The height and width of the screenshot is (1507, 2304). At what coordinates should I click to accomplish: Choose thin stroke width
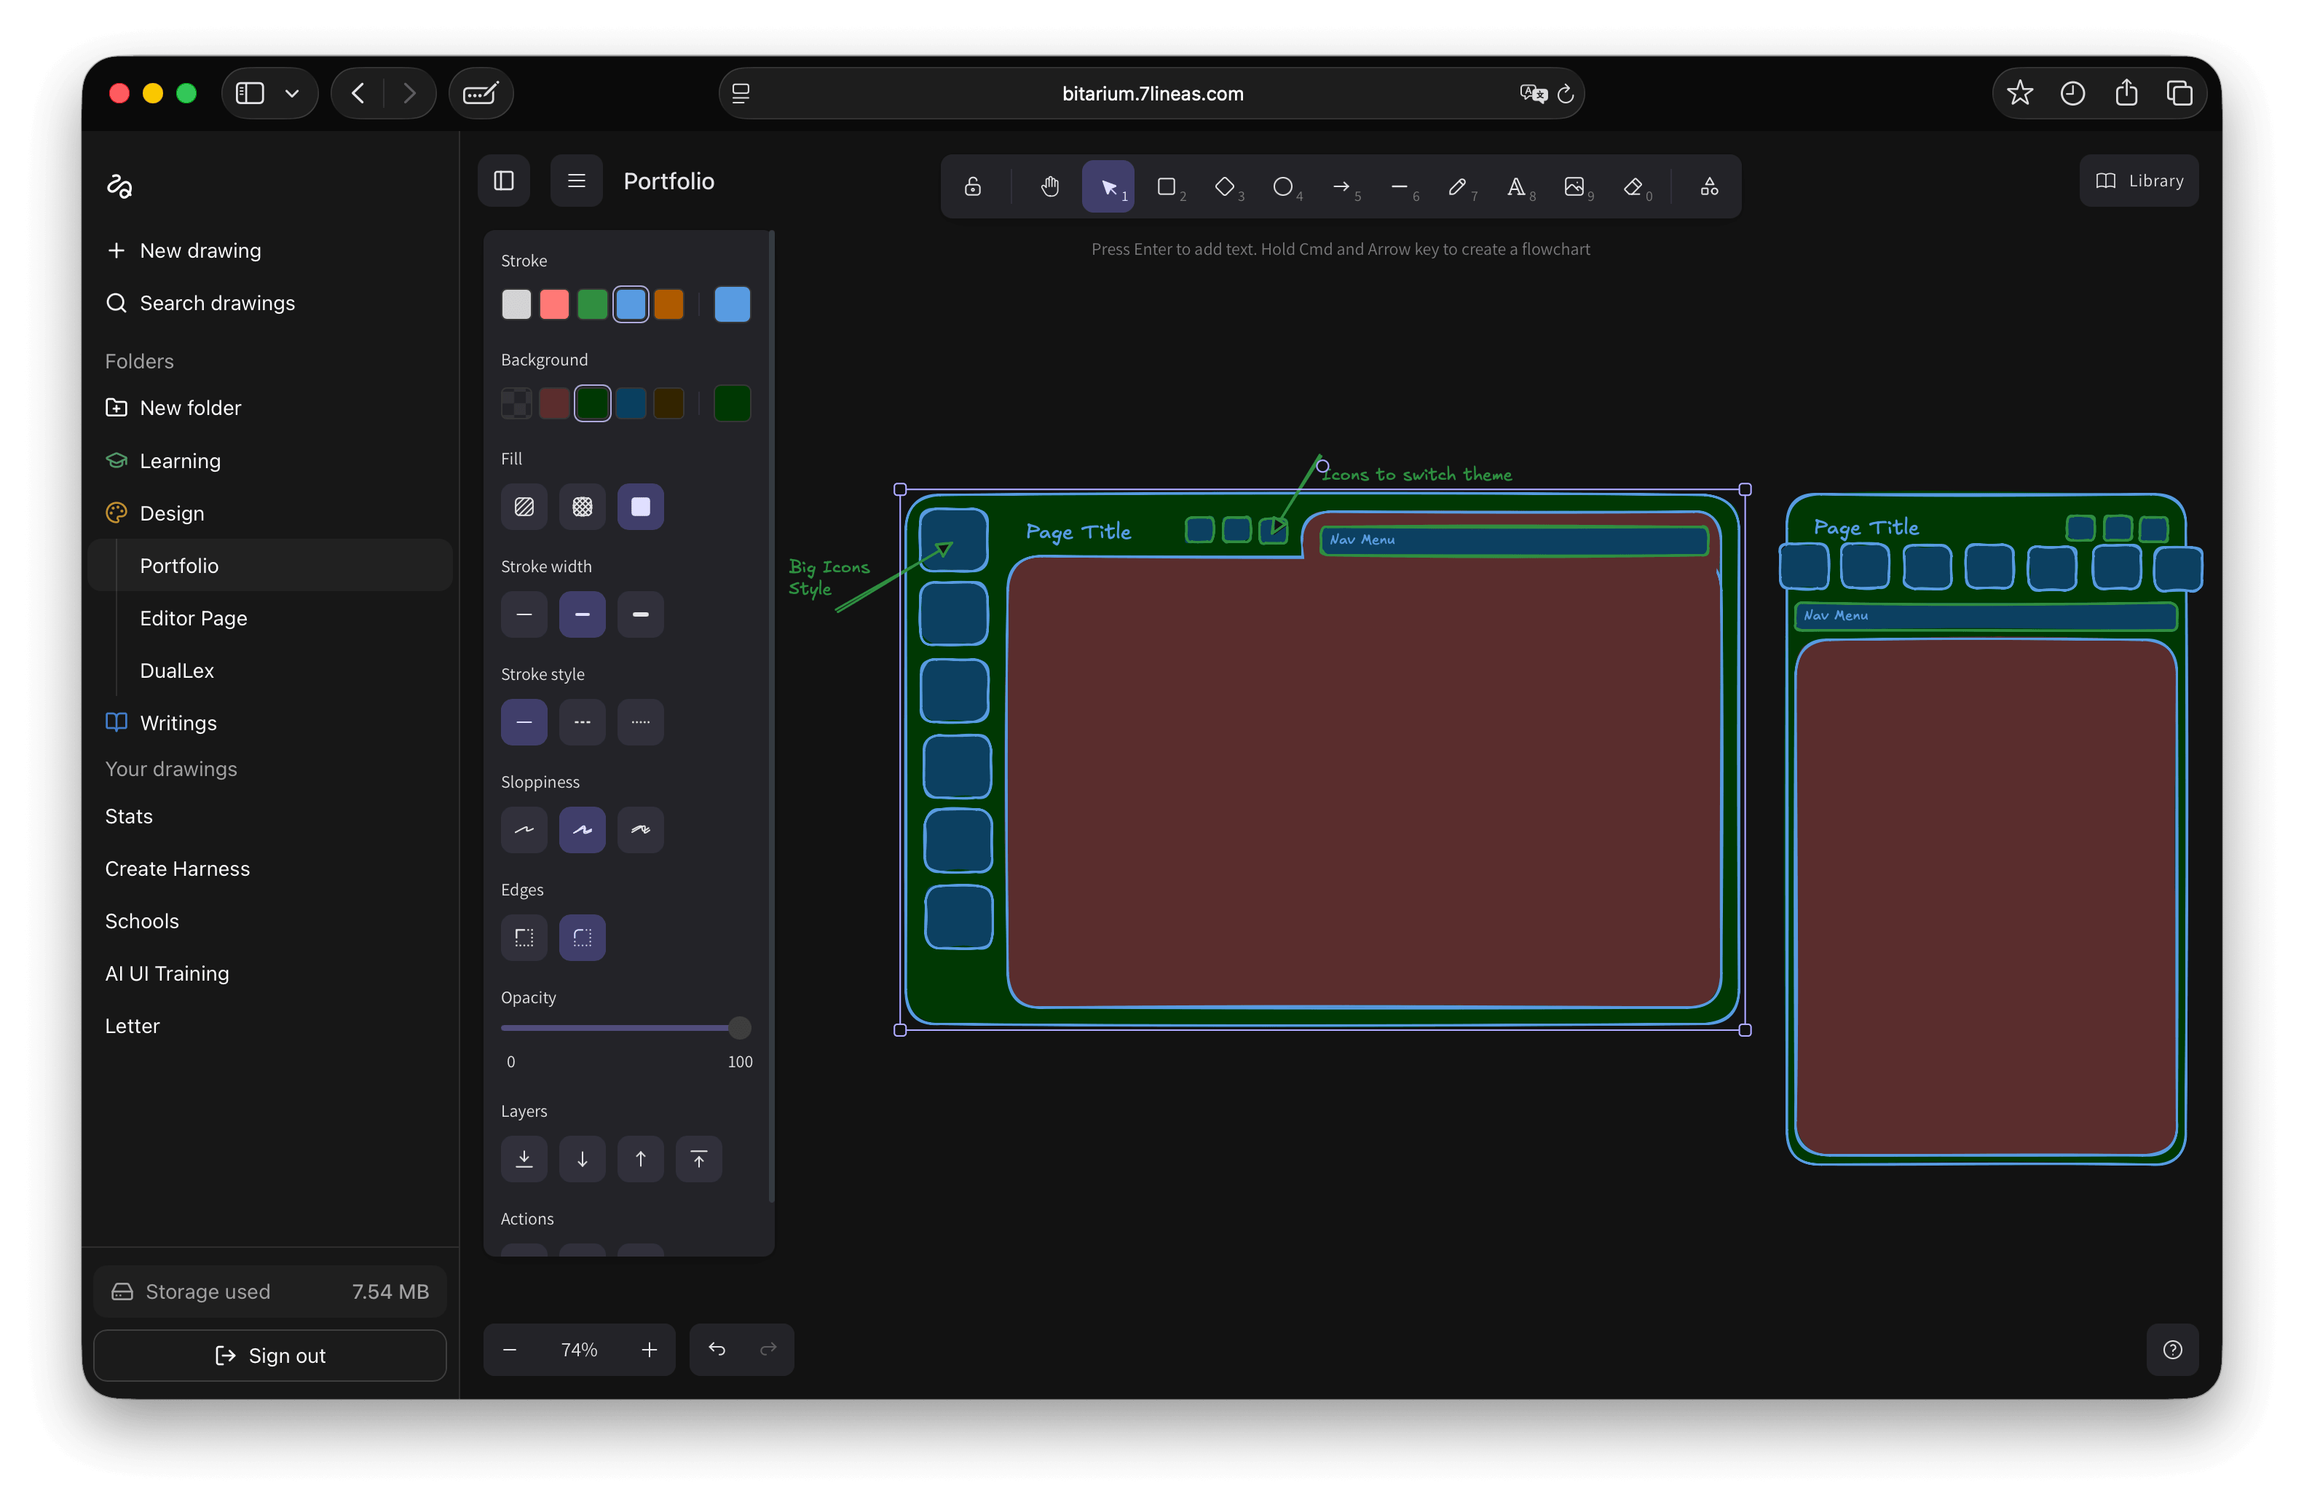(524, 614)
